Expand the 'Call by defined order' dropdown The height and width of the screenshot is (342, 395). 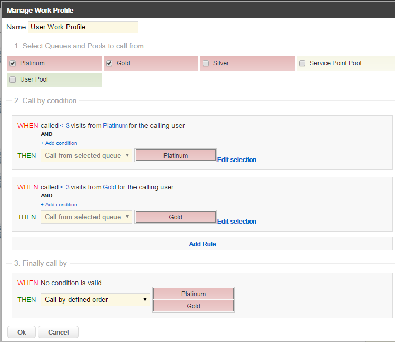point(95,299)
